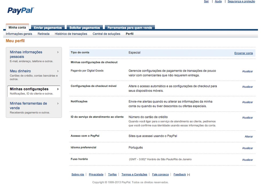Click the copyright 1999-2013 PayPal text
The height and width of the screenshot is (186, 263).
tap(130, 182)
